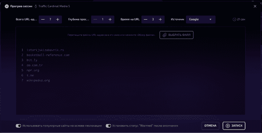Decrease total URL count with minus icon
The width and height of the screenshot is (262, 133).
point(43,19)
